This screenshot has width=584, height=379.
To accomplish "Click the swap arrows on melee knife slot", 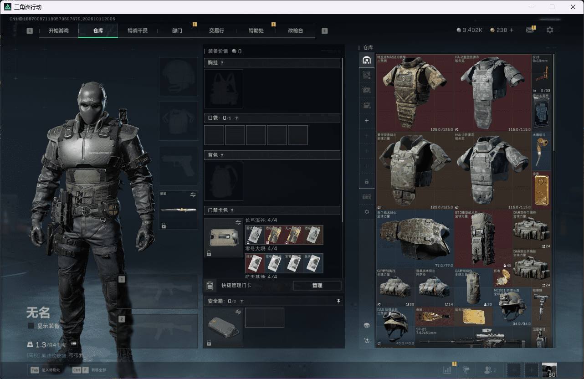I will [193, 195].
